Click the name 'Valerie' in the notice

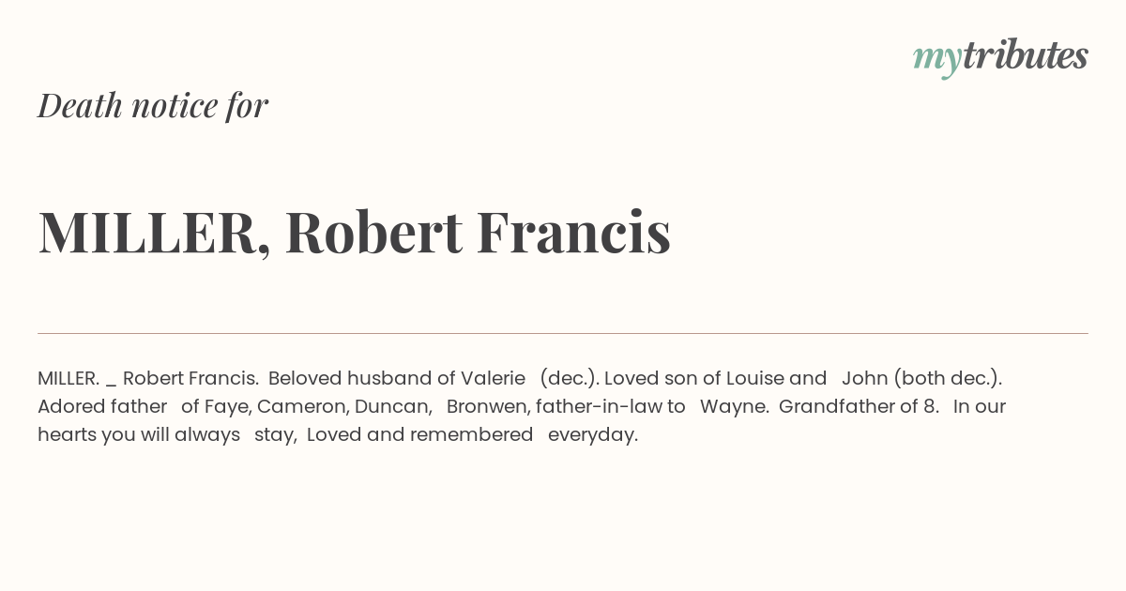coord(493,378)
